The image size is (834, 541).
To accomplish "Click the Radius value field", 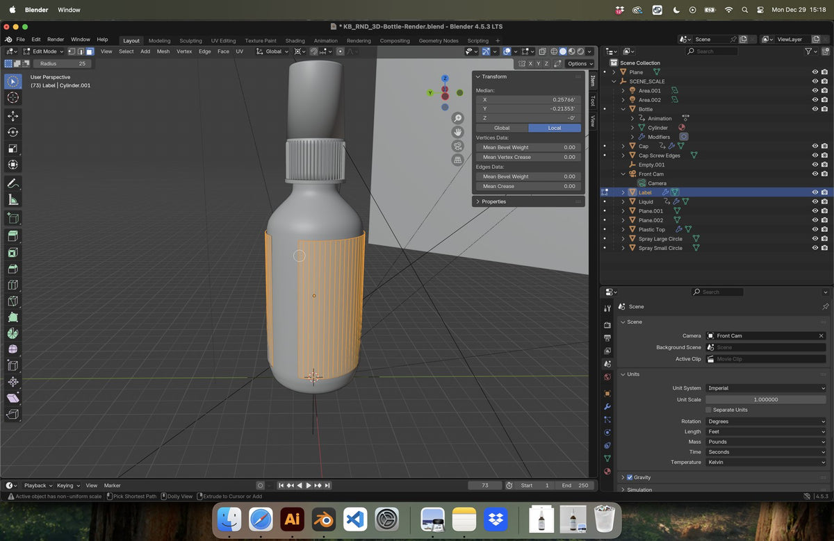I will click(x=63, y=63).
